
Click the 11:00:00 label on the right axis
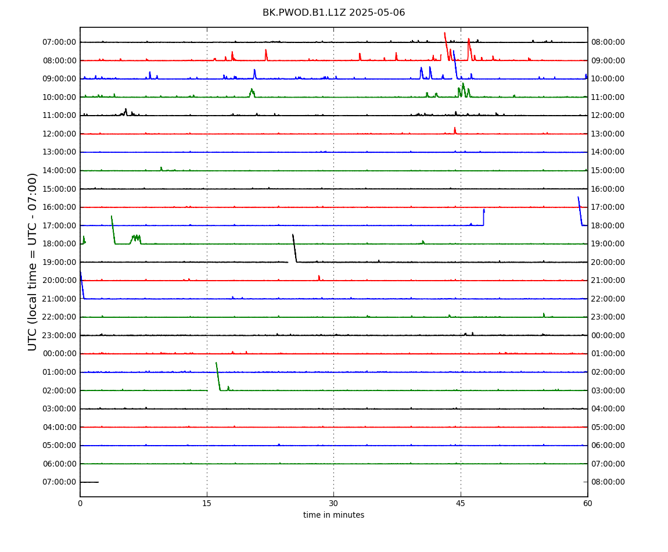608,97
